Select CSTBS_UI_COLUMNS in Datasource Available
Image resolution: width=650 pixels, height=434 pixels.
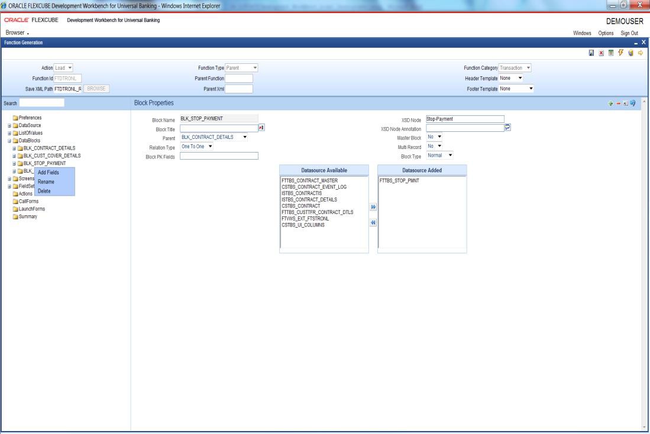pyautogui.click(x=303, y=225)
